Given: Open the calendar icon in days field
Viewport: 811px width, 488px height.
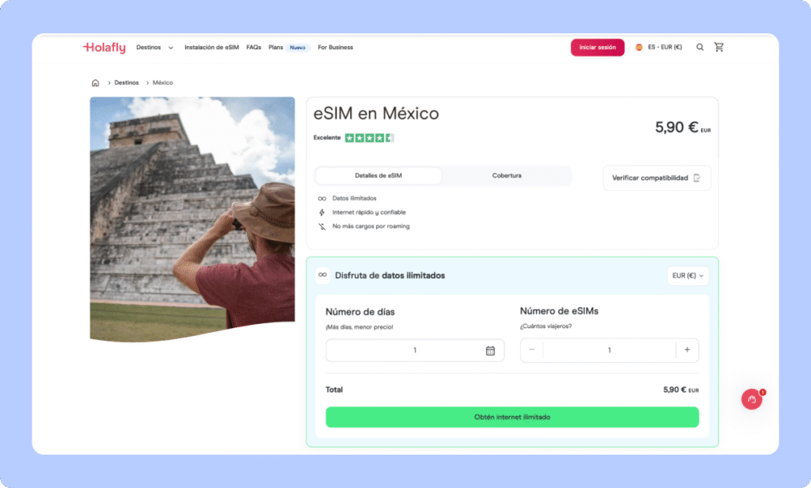Looking at the screenshot, I should pyautogui.click(x=490, y=350).
